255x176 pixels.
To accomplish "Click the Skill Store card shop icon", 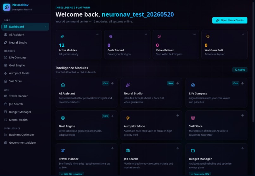I will (x=193, y=118).
